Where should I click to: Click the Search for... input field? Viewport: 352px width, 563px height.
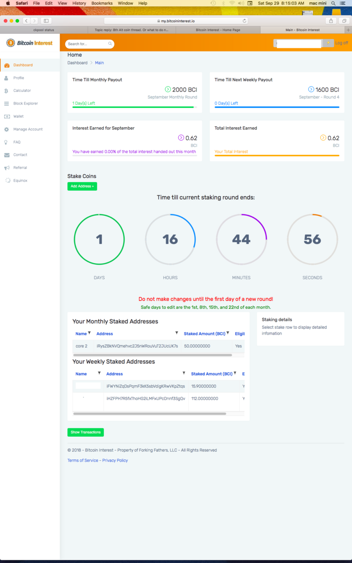pyautogui.click(x=87, y=44)
